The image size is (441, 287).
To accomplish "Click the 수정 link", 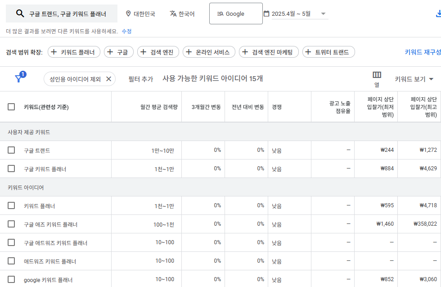I will coord(126,31).
